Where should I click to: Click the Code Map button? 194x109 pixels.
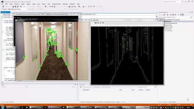click(x=72, y=7)
